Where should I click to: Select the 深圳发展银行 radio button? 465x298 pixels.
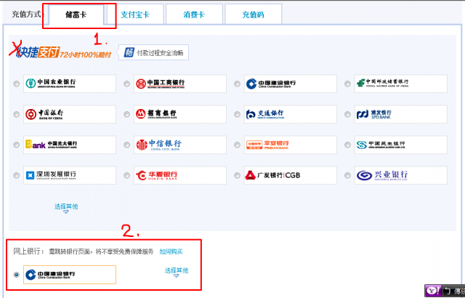(x=17, y=176)
